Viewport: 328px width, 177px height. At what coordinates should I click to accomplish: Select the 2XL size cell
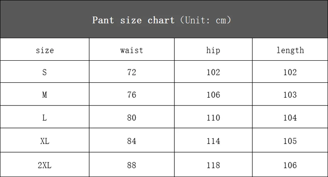(x=45, y=165)
